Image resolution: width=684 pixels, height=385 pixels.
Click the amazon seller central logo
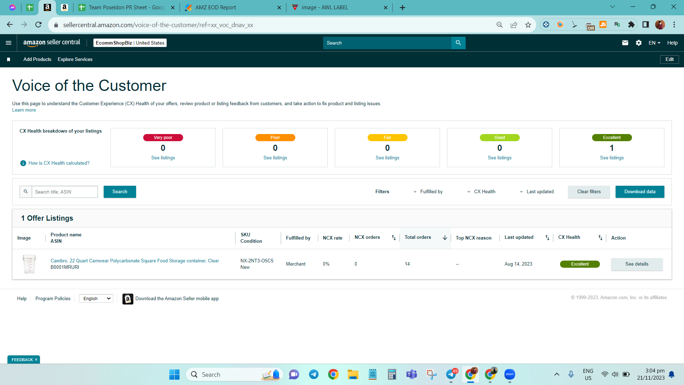[x=52, y=43]
